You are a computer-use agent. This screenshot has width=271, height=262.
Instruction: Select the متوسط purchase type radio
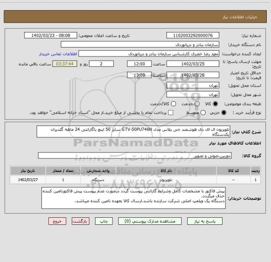pyautogui.click(x=203, y=113)
